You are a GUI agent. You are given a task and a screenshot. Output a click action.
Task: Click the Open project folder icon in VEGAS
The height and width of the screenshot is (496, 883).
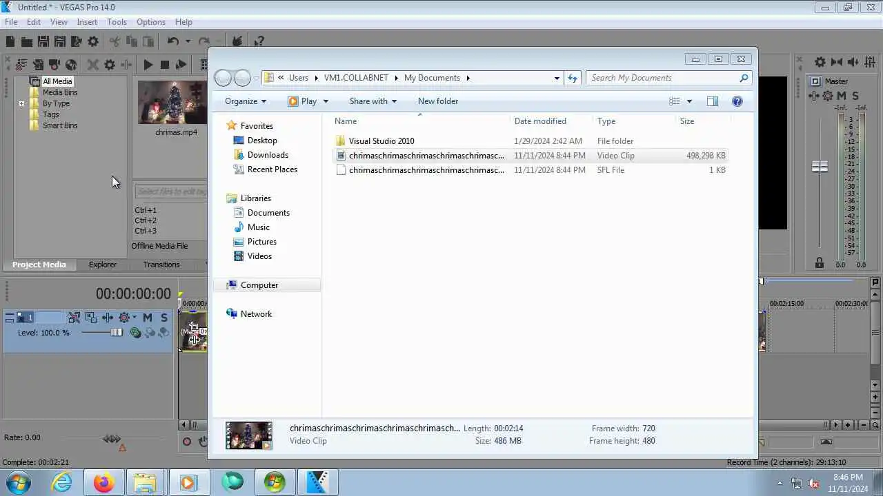(26, 42)
